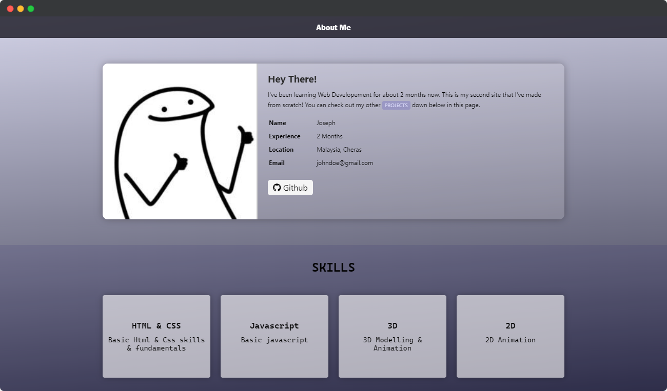Select the HTML & CSS skill card
Screen dimensions: 667x391
tap(156, 336)
